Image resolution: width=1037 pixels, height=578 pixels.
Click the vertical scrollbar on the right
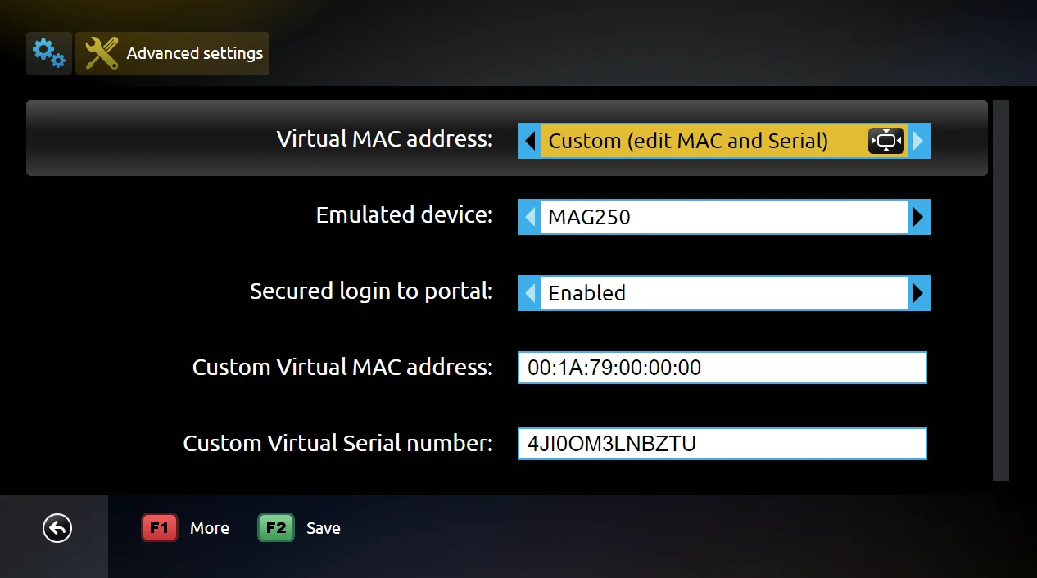click(x=1001, y=291)
